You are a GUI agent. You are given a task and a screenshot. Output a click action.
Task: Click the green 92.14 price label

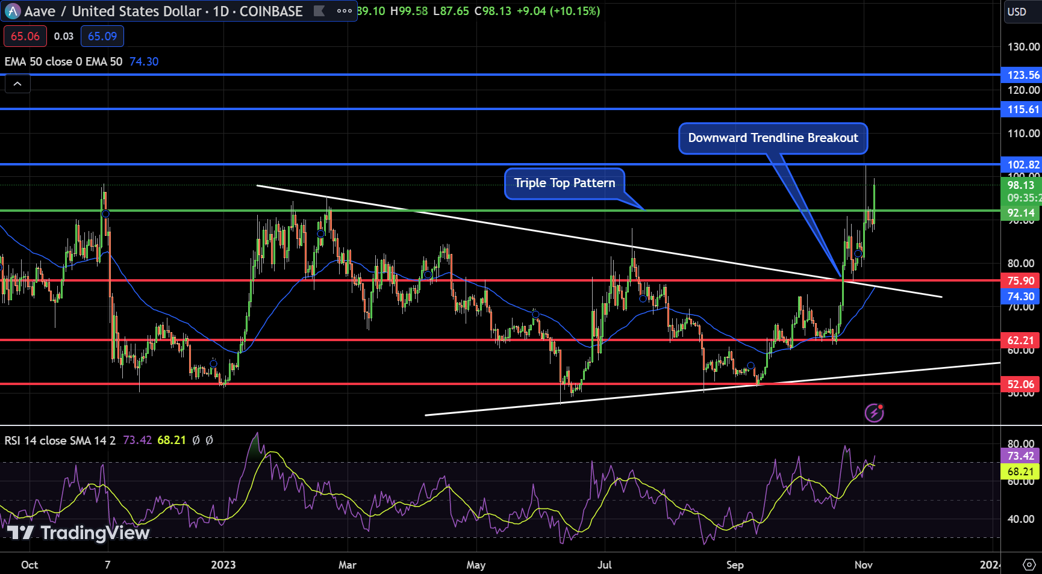pos(1021,212)
